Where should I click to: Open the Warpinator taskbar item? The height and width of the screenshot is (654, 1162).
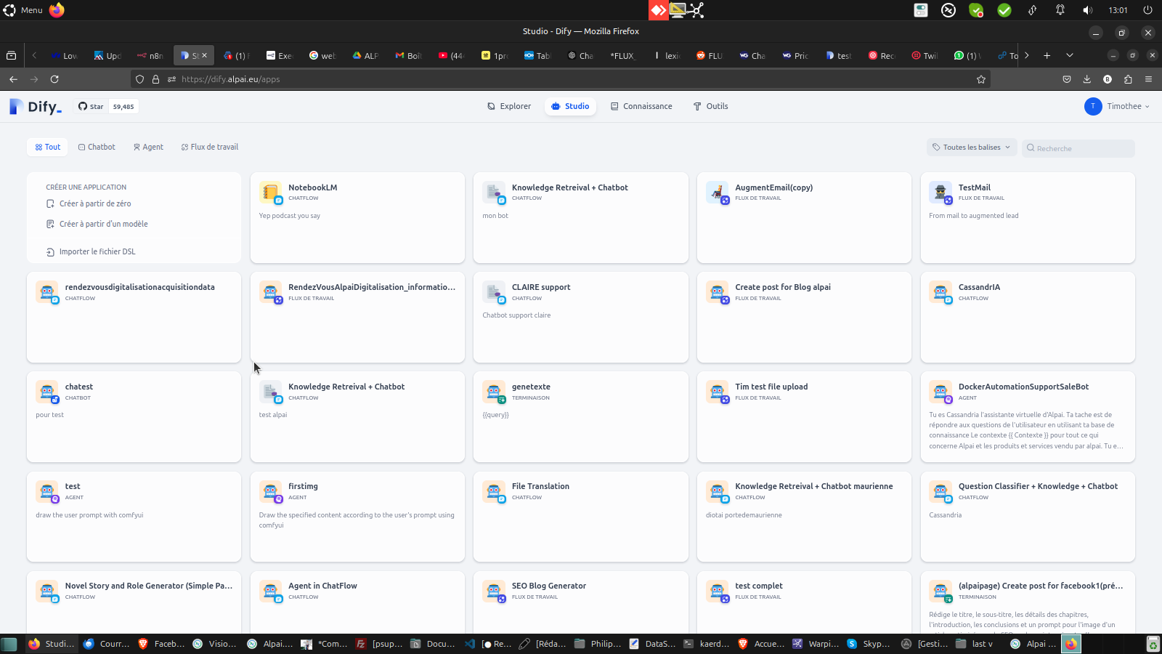(x=816, y=644)
